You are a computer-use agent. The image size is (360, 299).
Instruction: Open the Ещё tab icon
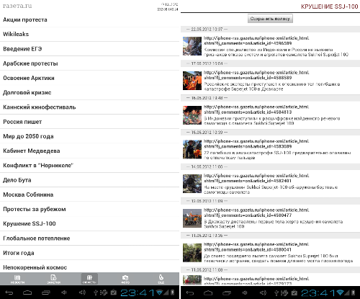point(161,280)
